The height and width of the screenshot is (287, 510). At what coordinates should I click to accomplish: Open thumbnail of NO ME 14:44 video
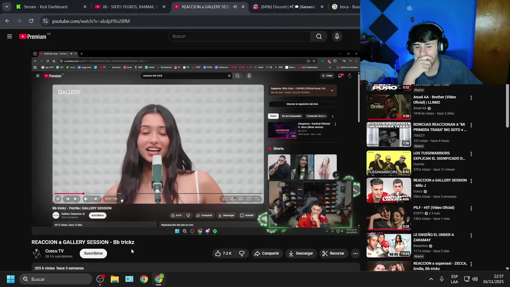(x=388, y=245)
